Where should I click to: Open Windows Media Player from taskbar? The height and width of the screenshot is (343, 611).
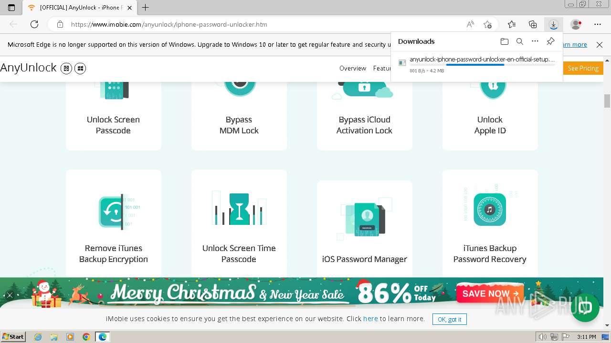(70, 337)
